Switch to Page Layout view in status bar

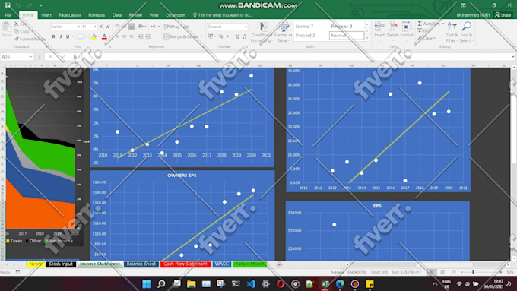[442, 272]
